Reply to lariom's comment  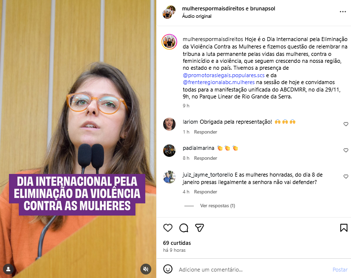[206, 132]
